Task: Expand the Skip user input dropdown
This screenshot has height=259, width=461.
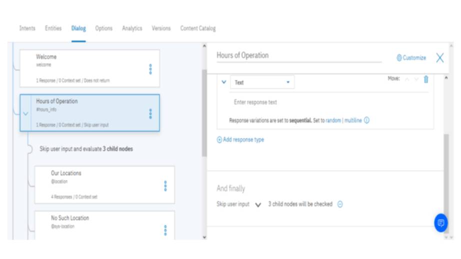Action: point(258,205)
